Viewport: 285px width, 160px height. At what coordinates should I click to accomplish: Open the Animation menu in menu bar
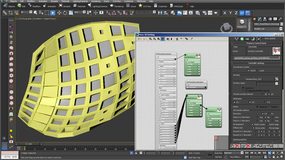click(x=43, y=1)
